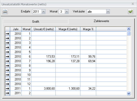The image size is (137, 101).
Task: Confirm with the green checkmark button
Action: (x=131, y=11)
